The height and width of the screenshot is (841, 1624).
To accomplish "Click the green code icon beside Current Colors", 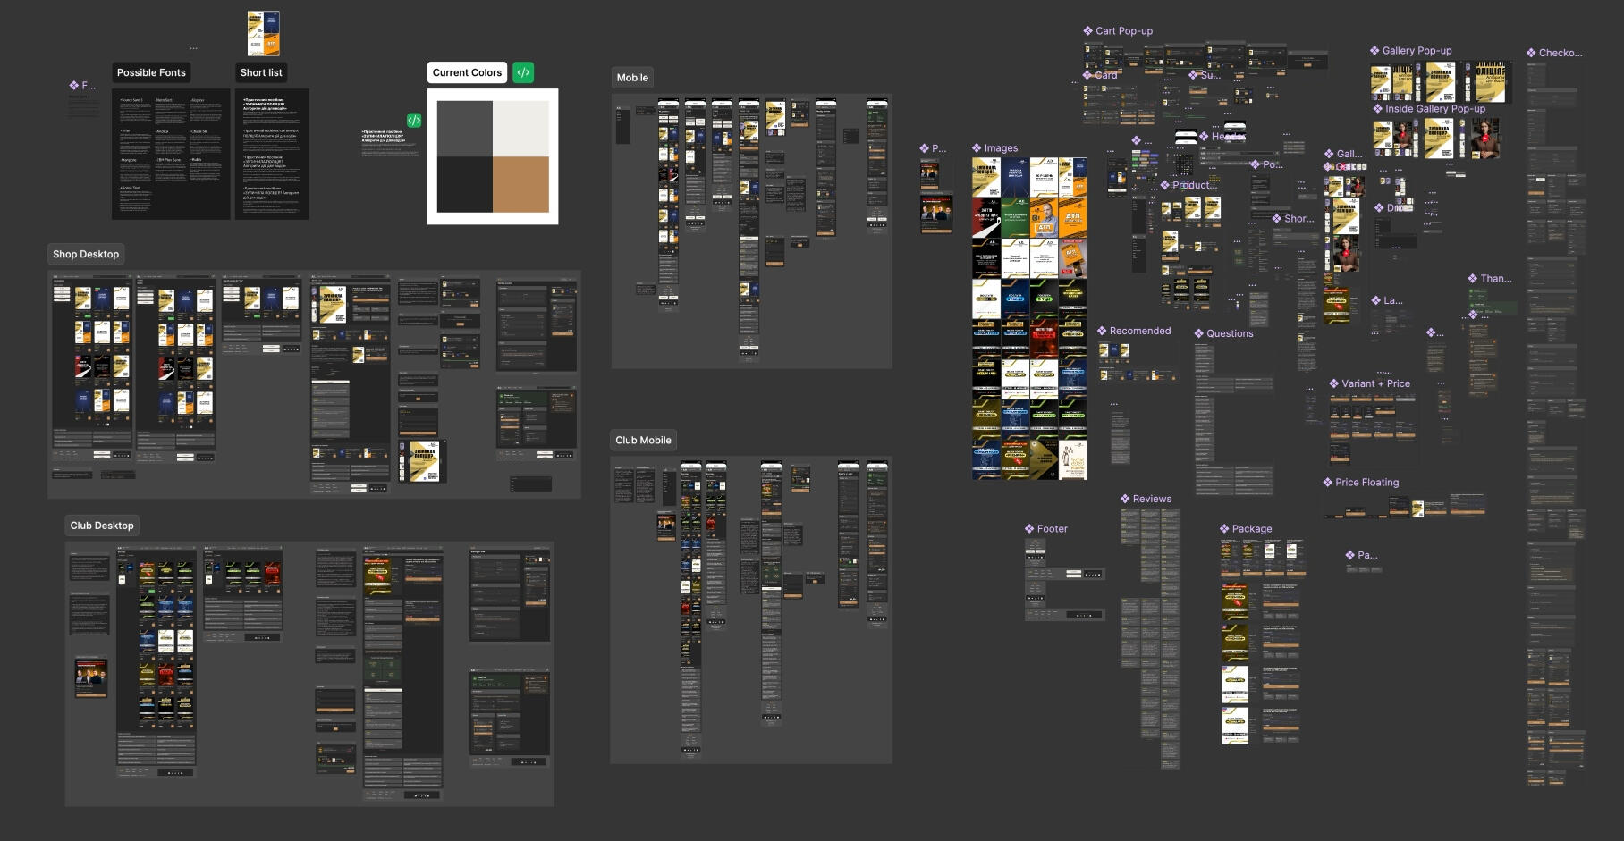I will point(523,72).
